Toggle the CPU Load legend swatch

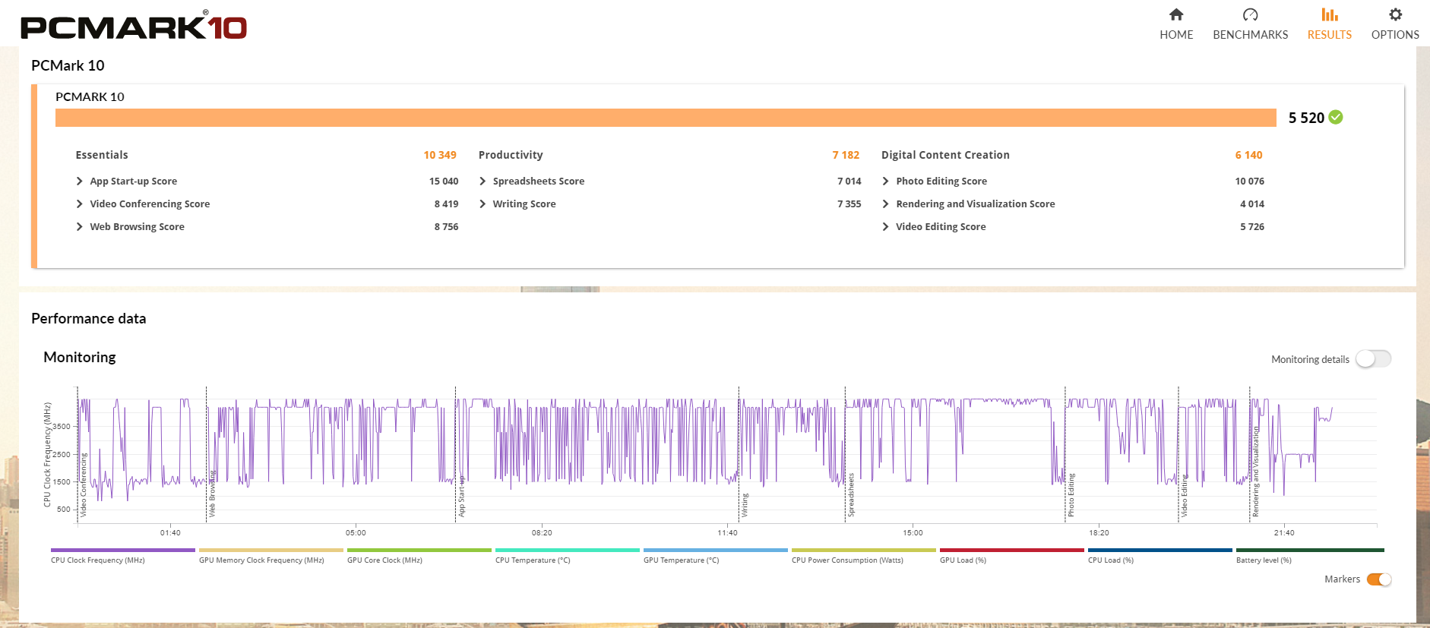1160,550
